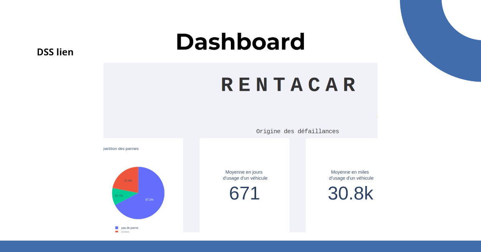The height and width of the screenshot is (252, 481).
Task: Toggle the 'pas de panne' legend entry
Action: [129, 228]
